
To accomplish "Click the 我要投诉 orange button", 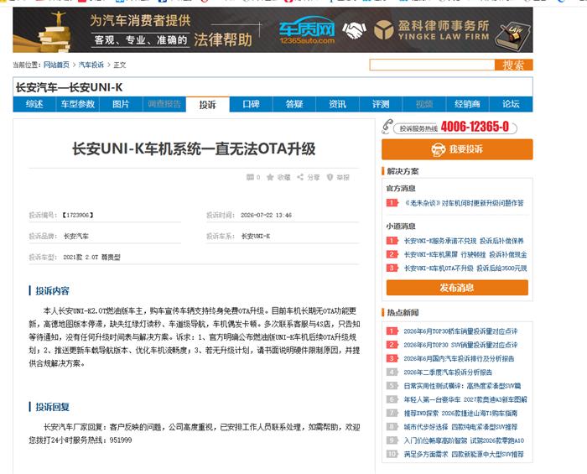I will (x=457, y=149).
